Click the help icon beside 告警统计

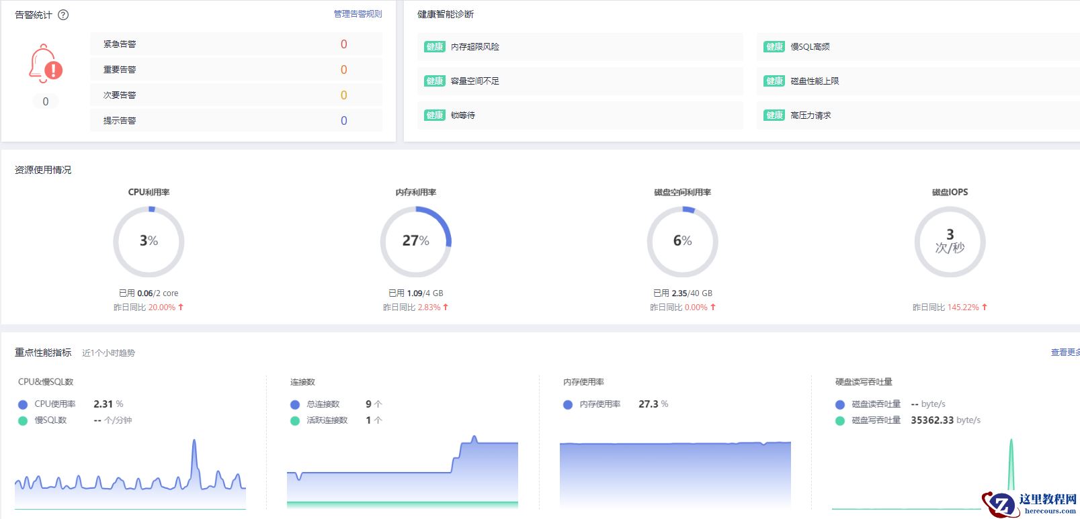pyautogui.click(x=63, y=15)
